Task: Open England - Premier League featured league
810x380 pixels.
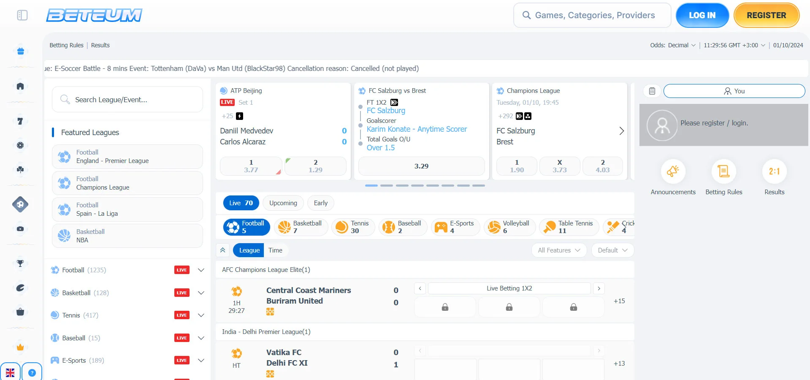Action: [x=127, y=157]
